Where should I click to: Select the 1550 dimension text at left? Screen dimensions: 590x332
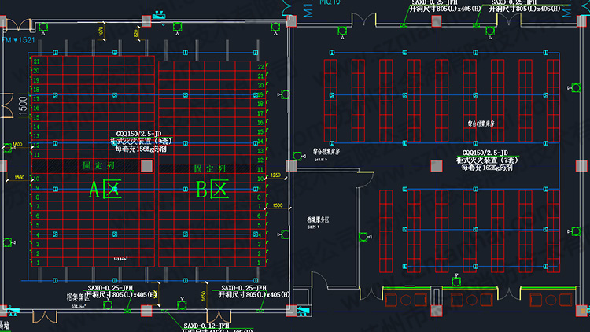19,178
